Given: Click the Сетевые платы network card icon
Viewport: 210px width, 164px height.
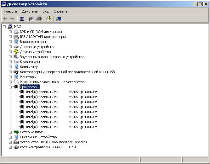Looking at the screenshot, I should (x=16, y=132).
